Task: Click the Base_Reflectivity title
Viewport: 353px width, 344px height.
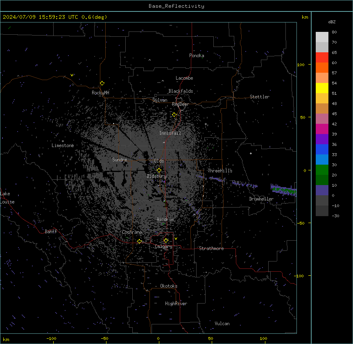Action: pyautogui.click(x=176, y=6)
